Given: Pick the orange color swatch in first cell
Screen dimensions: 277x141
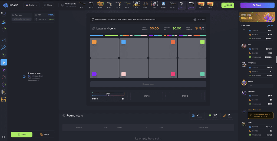Looking at the screenshot, I should coord(94,42).
